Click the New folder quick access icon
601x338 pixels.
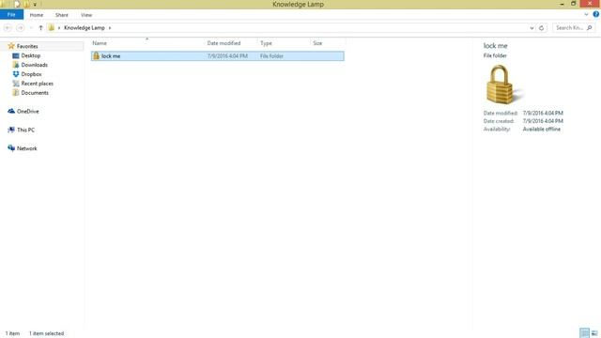tap(26, 4)
